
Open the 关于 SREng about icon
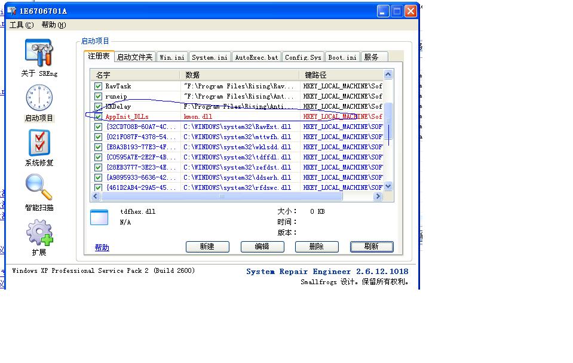39,53
